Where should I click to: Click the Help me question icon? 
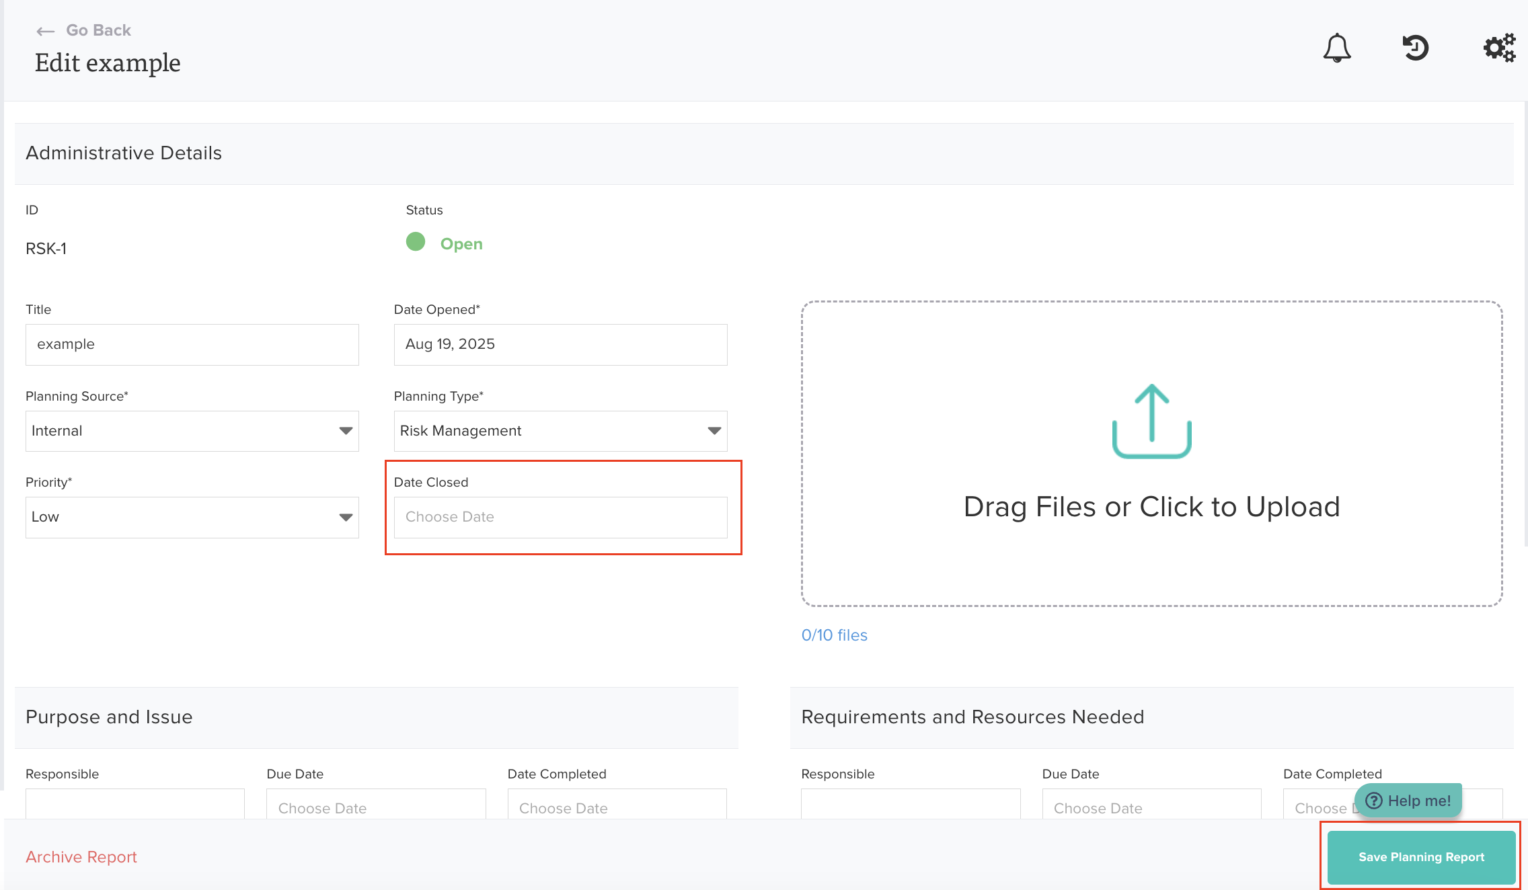click(x=1374, y=801)
